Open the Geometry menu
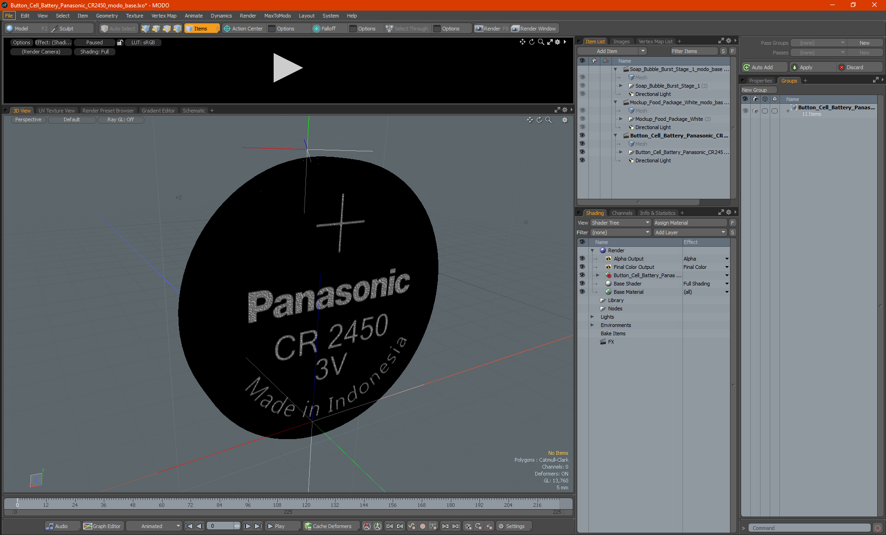This screenshot has width=886, height=535. 107,16
